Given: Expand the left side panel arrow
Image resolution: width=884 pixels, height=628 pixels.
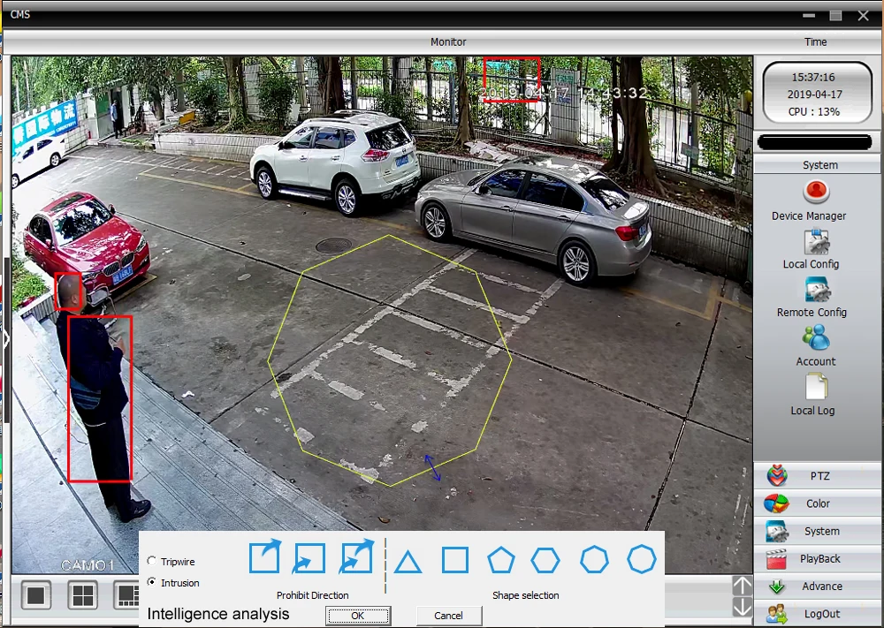Looking at the screenshot, I should click(7, 340).
